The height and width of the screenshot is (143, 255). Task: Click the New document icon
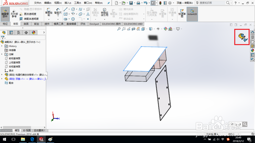116,3
